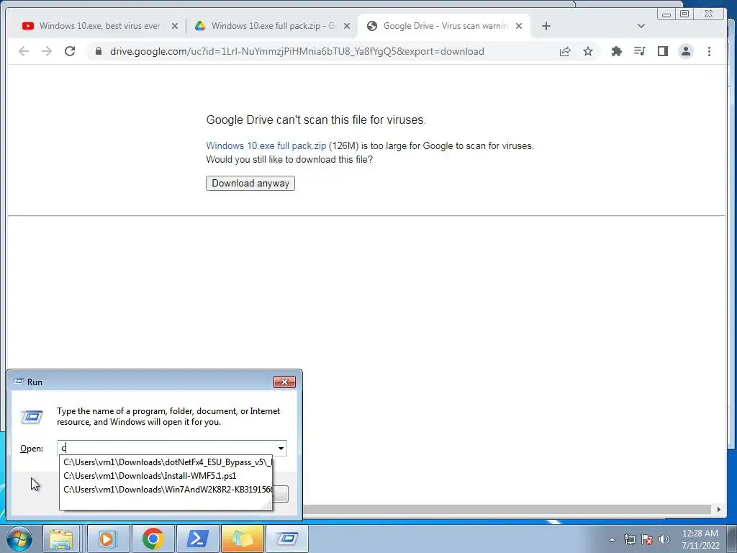Open the Chrome profile avatar

pyautogui.click(x=686, y=51)
